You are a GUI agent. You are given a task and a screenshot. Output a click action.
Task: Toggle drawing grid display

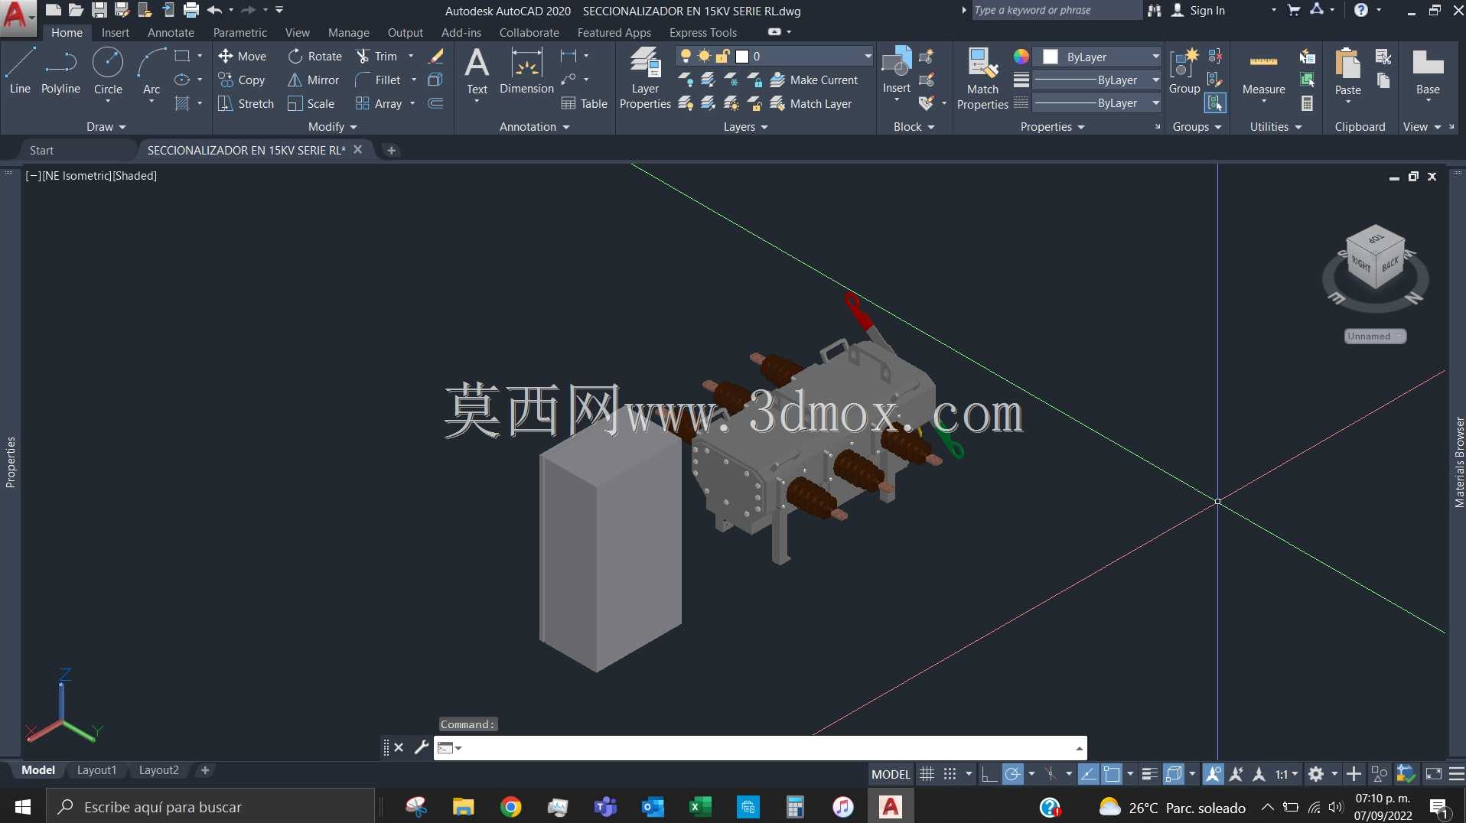tap(927, 774)
